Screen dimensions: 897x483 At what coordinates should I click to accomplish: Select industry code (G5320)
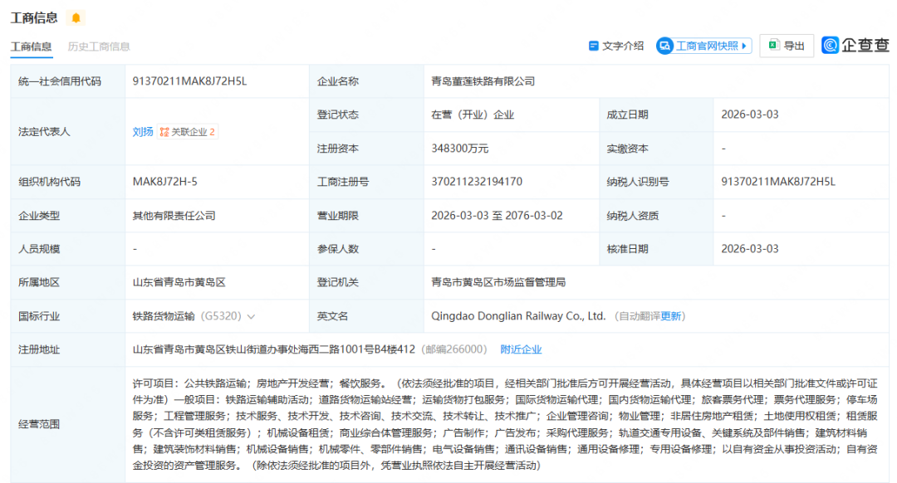coord(221,316)
